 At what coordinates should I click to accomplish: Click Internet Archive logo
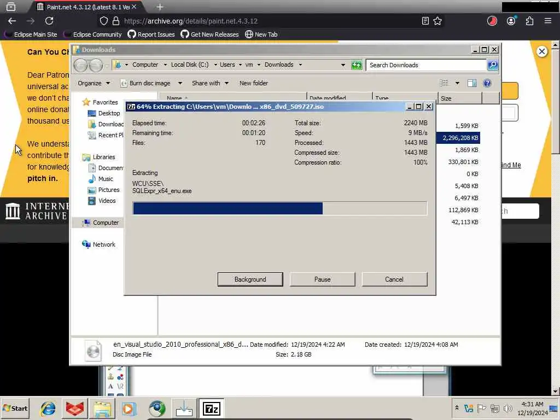click(x=36, y=211)
